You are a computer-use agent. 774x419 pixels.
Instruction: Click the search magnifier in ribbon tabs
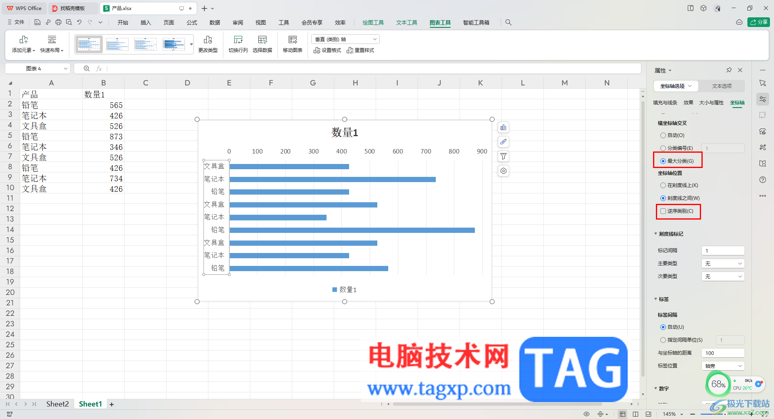(x=508, y=23)
